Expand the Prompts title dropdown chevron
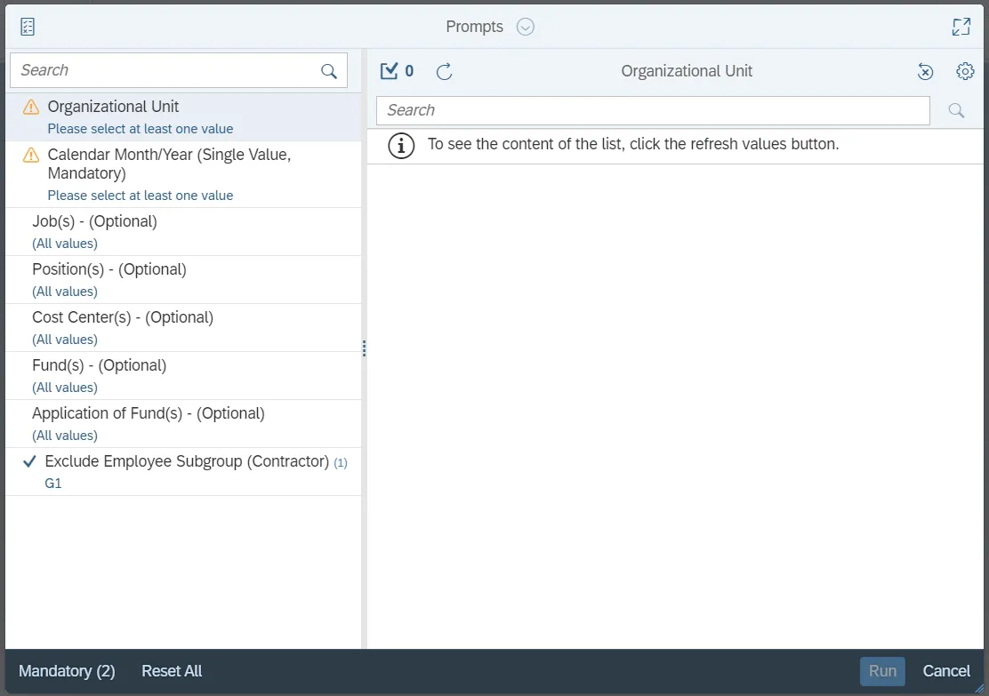This screenshot has height=696, width=989. click(526, 27)
